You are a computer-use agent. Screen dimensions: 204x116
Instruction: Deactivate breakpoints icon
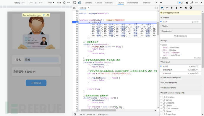click(x=186, y=8)
